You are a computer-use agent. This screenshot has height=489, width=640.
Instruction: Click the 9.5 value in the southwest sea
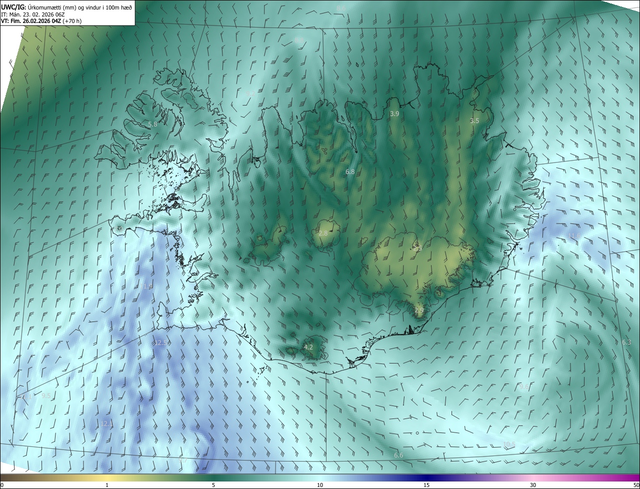(x=46, y=396)
